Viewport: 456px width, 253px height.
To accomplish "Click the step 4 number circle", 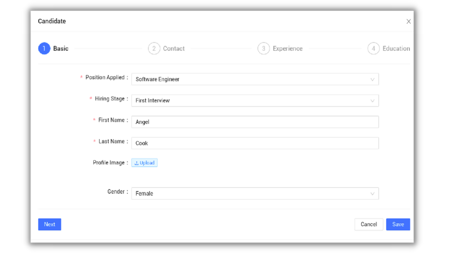I will point(373,49).
